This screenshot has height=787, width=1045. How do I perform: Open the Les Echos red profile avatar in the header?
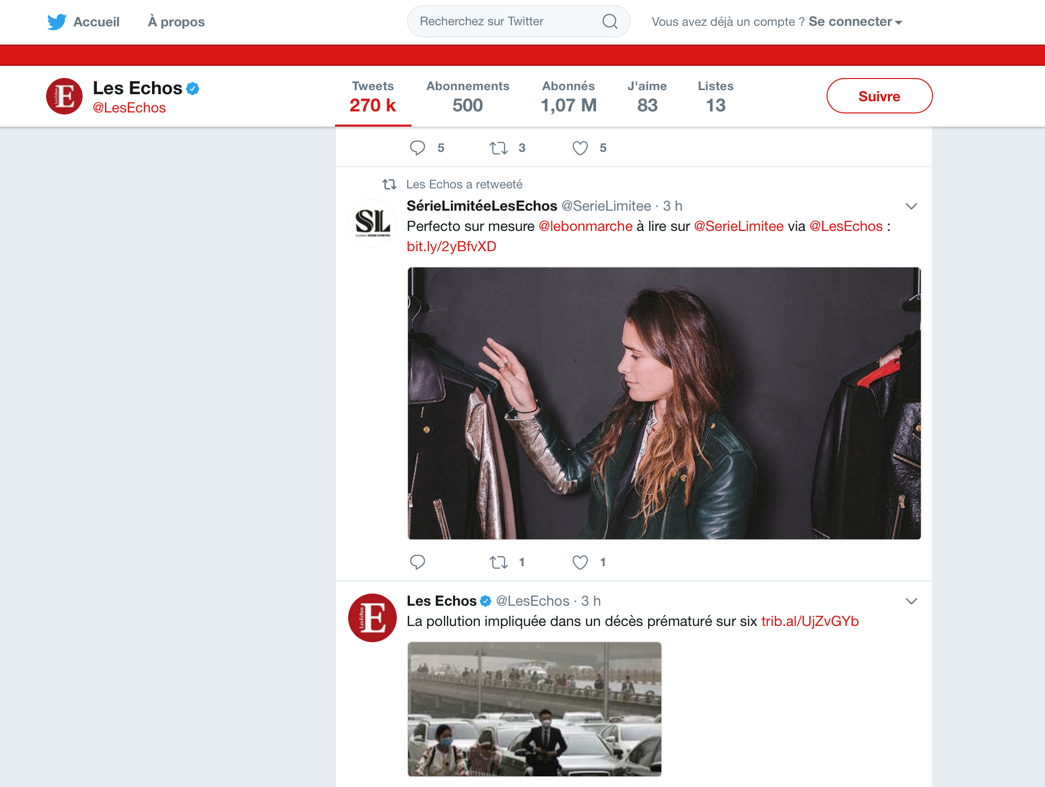(64, 96)
